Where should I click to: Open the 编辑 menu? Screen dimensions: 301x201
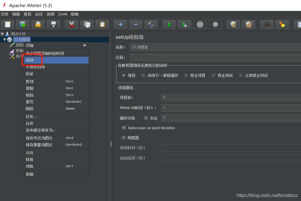(16, 14)
